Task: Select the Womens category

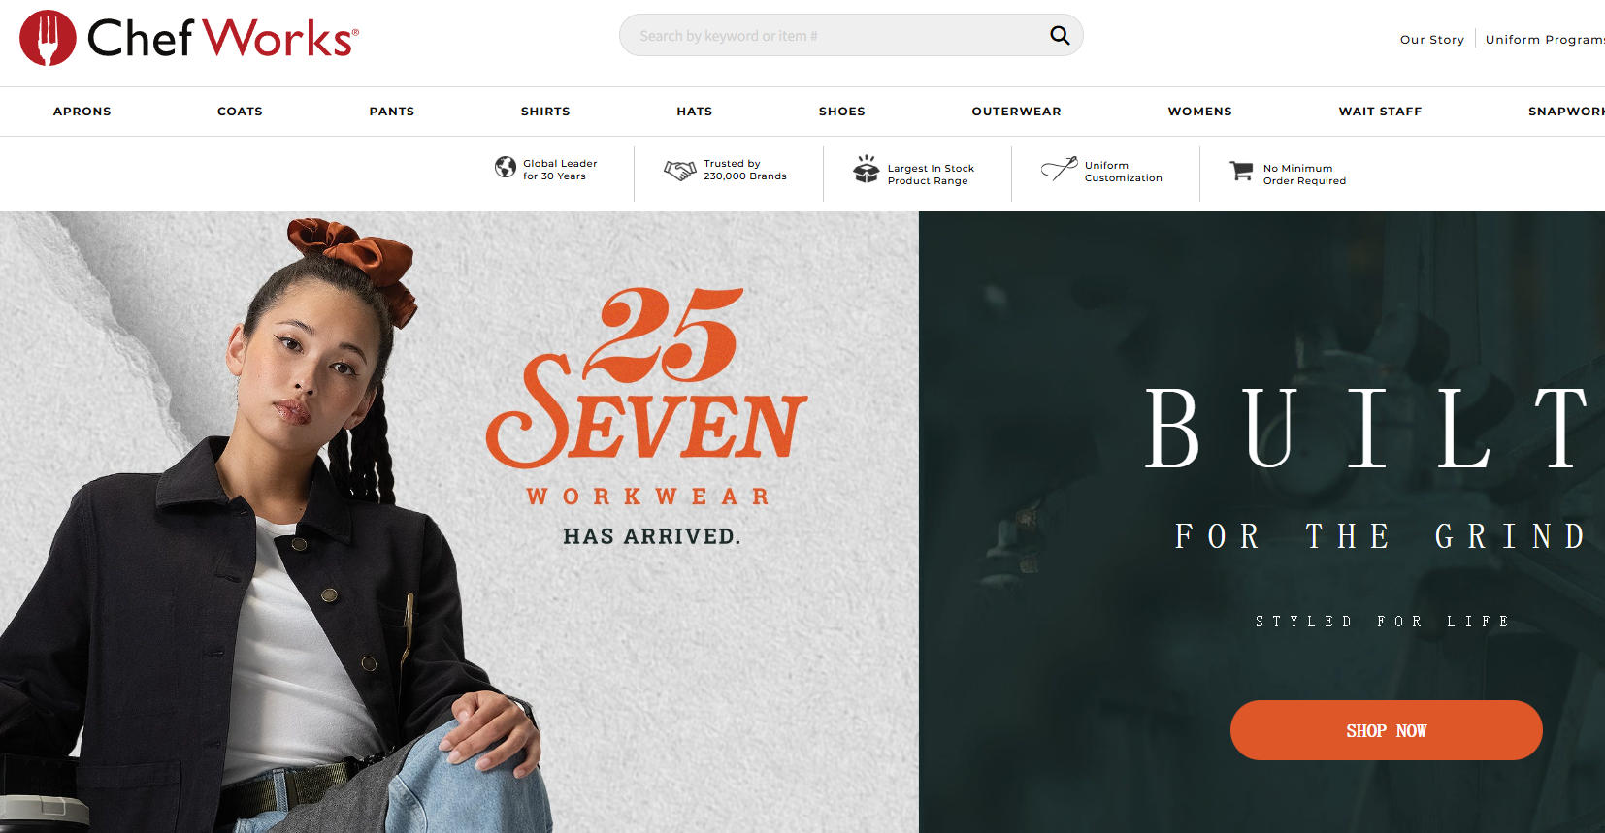Action: point(1200,112)
